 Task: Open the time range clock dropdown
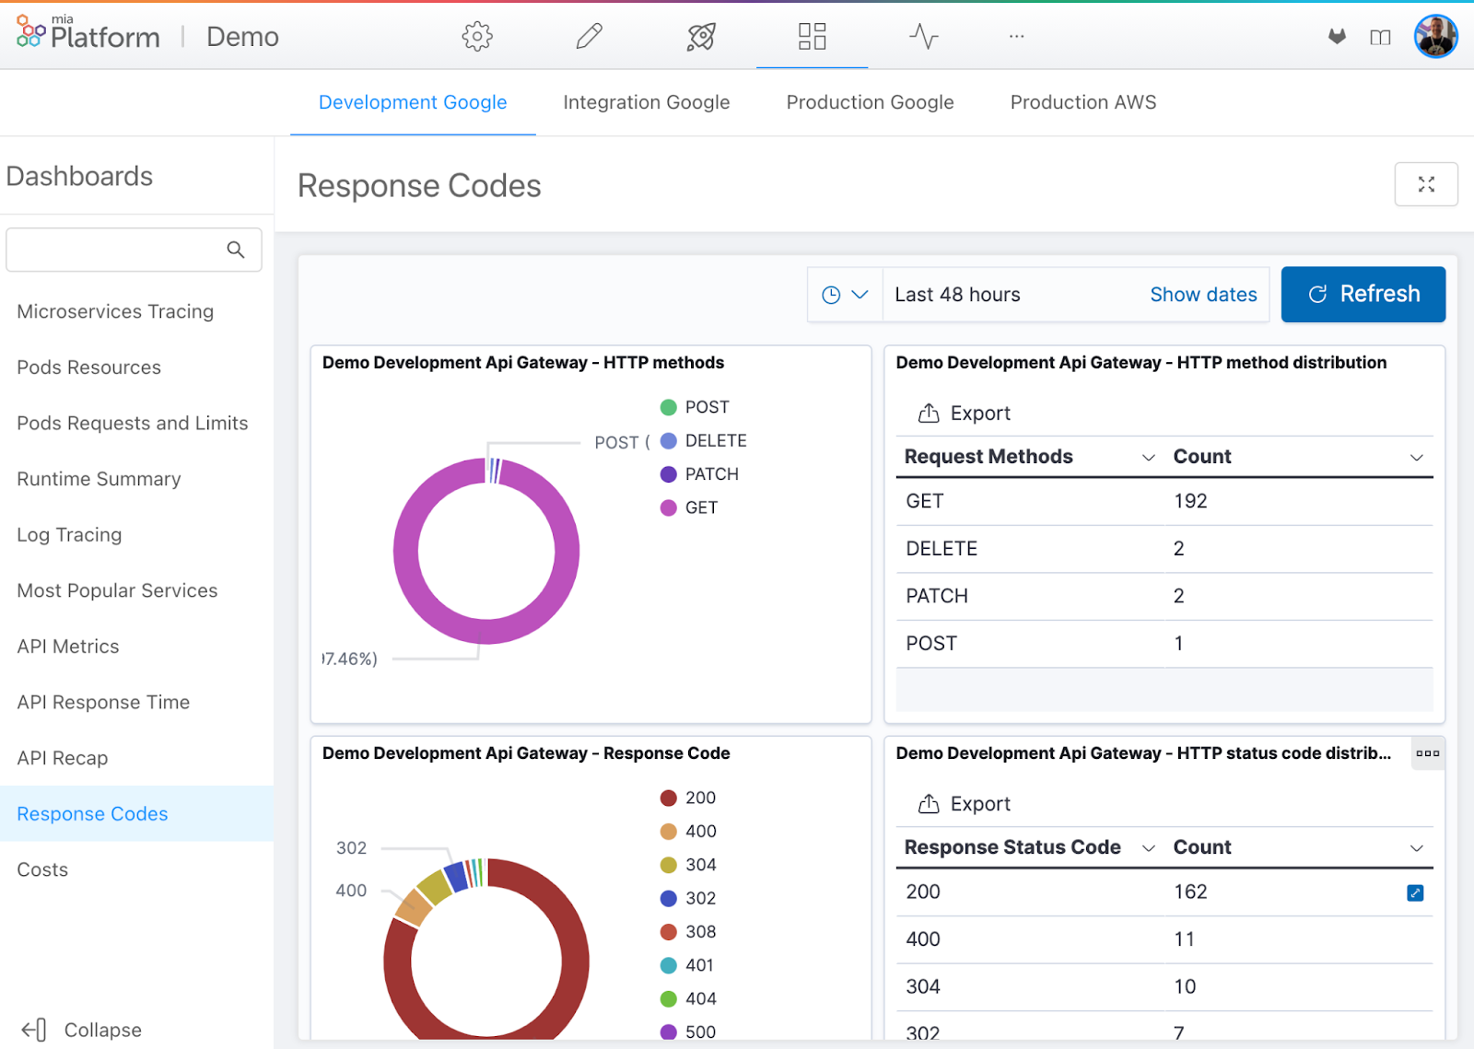coord(844,294)
